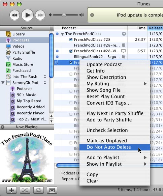Click the maximum volume speaker icon

(81, 15)
